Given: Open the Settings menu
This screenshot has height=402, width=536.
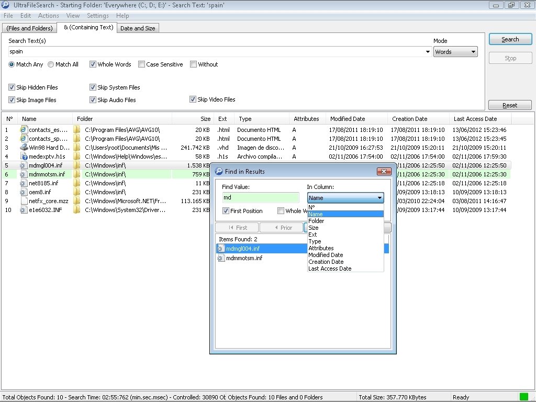Looking at the screenshot, I should click(x=98, y=16).
